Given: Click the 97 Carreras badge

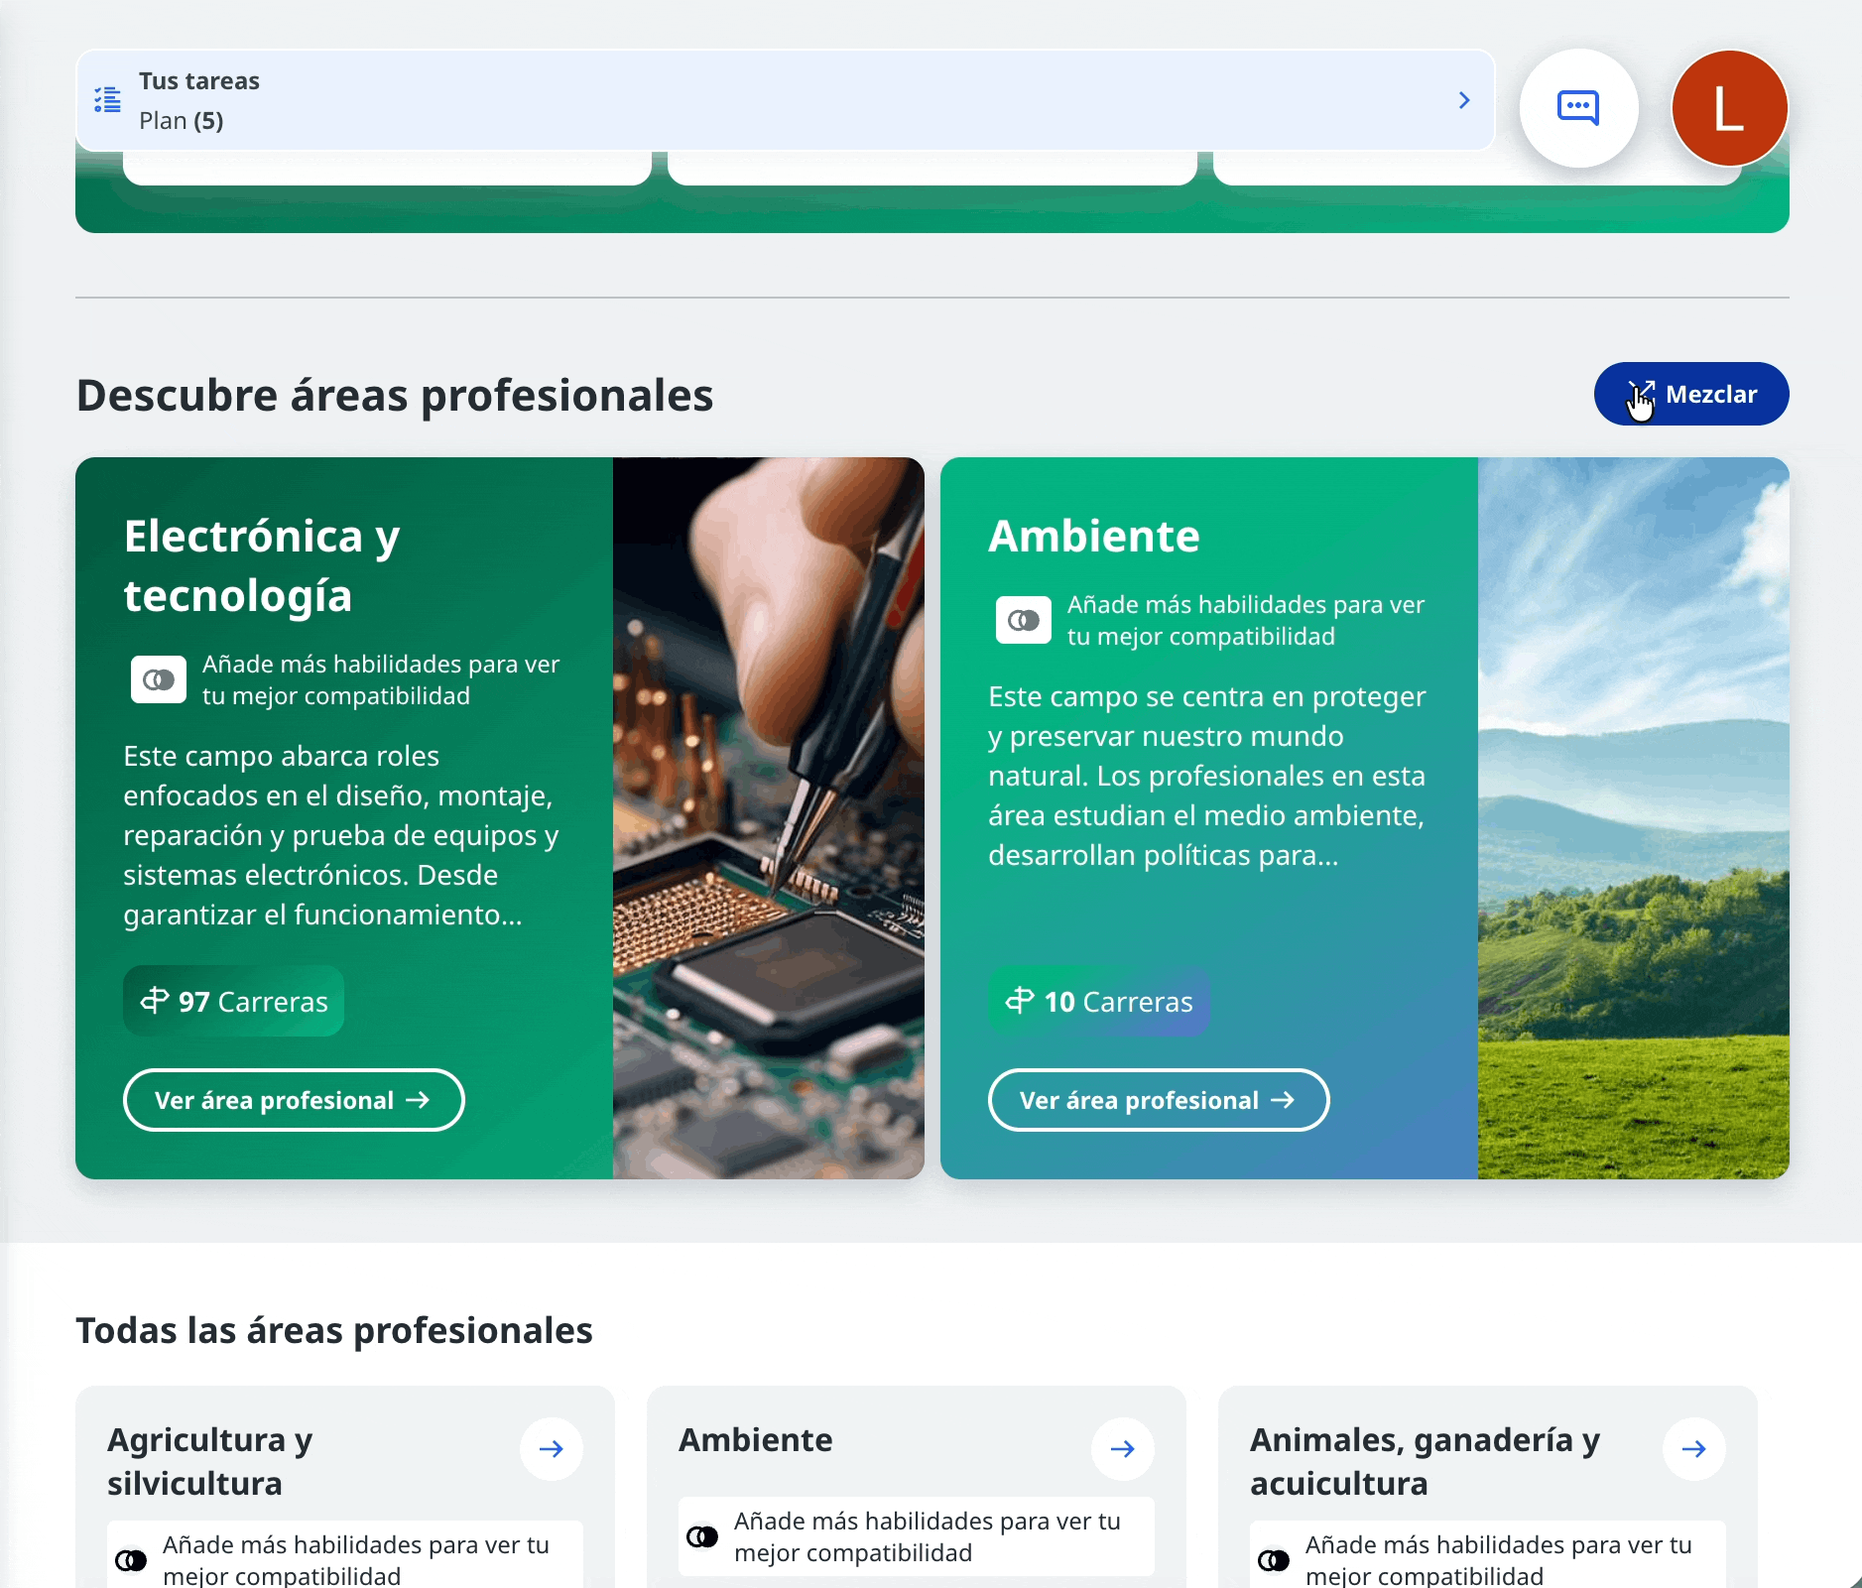Looking at the screenshot, I should (x=234, y=1001).
